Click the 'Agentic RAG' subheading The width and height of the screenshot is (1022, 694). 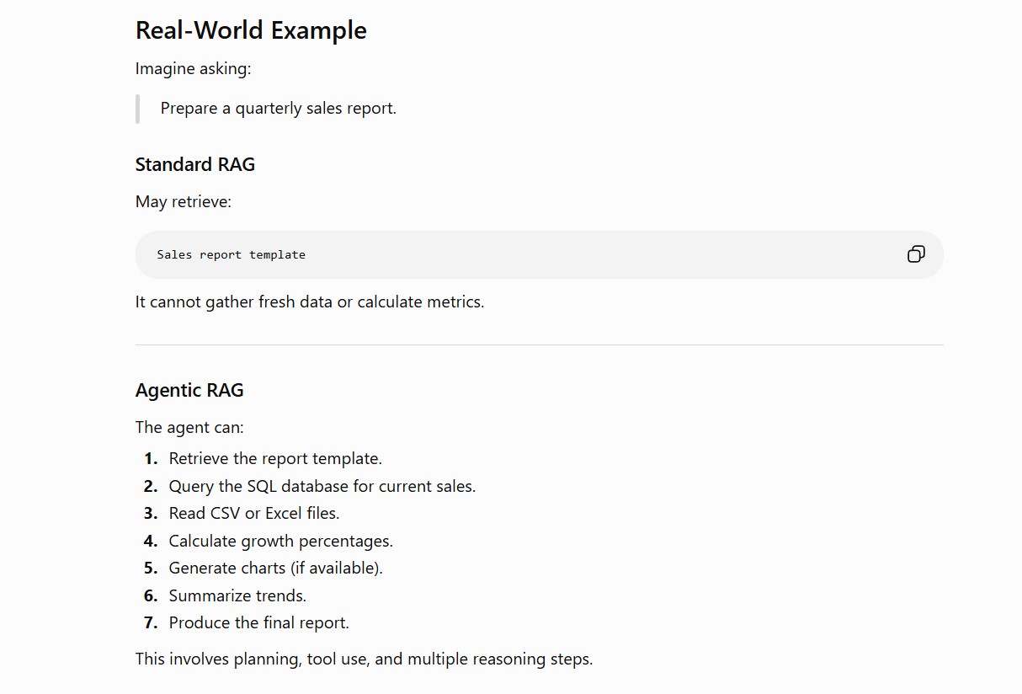coord(189,390)
